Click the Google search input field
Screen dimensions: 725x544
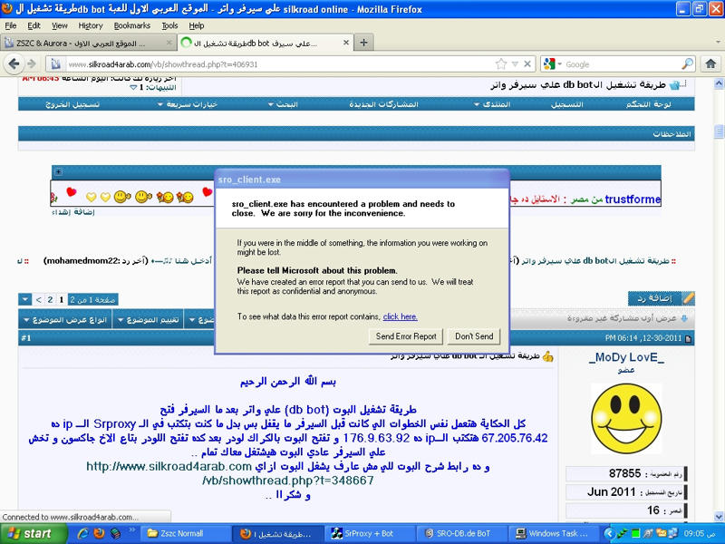tap(622, 64)
